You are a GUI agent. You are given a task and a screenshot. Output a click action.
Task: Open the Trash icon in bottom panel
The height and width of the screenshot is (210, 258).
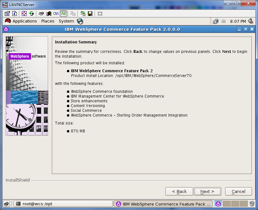tap(252, 204)
